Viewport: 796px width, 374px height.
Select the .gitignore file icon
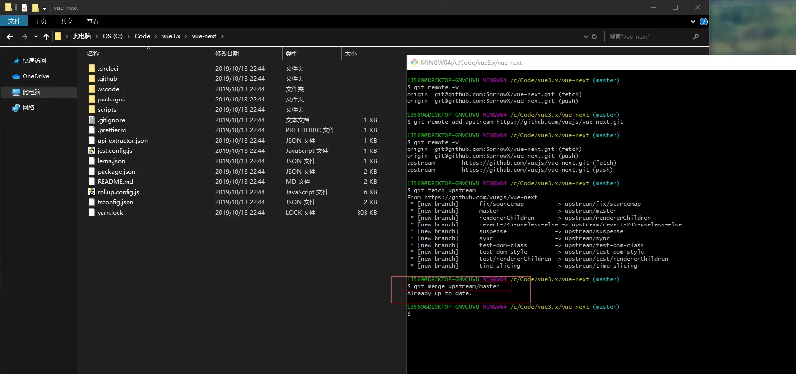(92, 120)
